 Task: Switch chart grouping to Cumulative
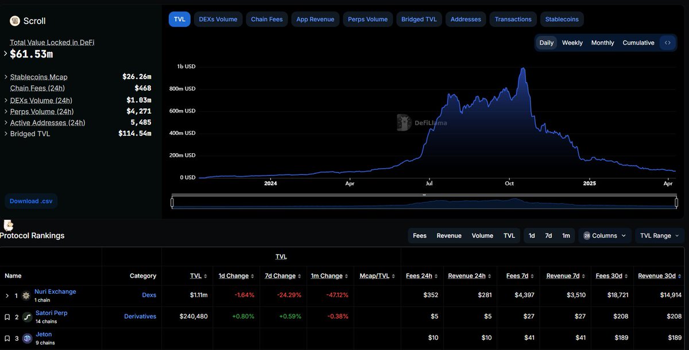click(638, 43)
